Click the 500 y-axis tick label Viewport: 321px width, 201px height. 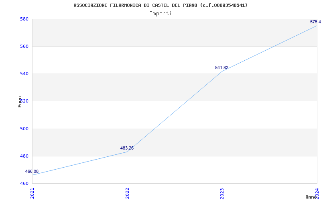pyautogui.click(x=24, y=129)
